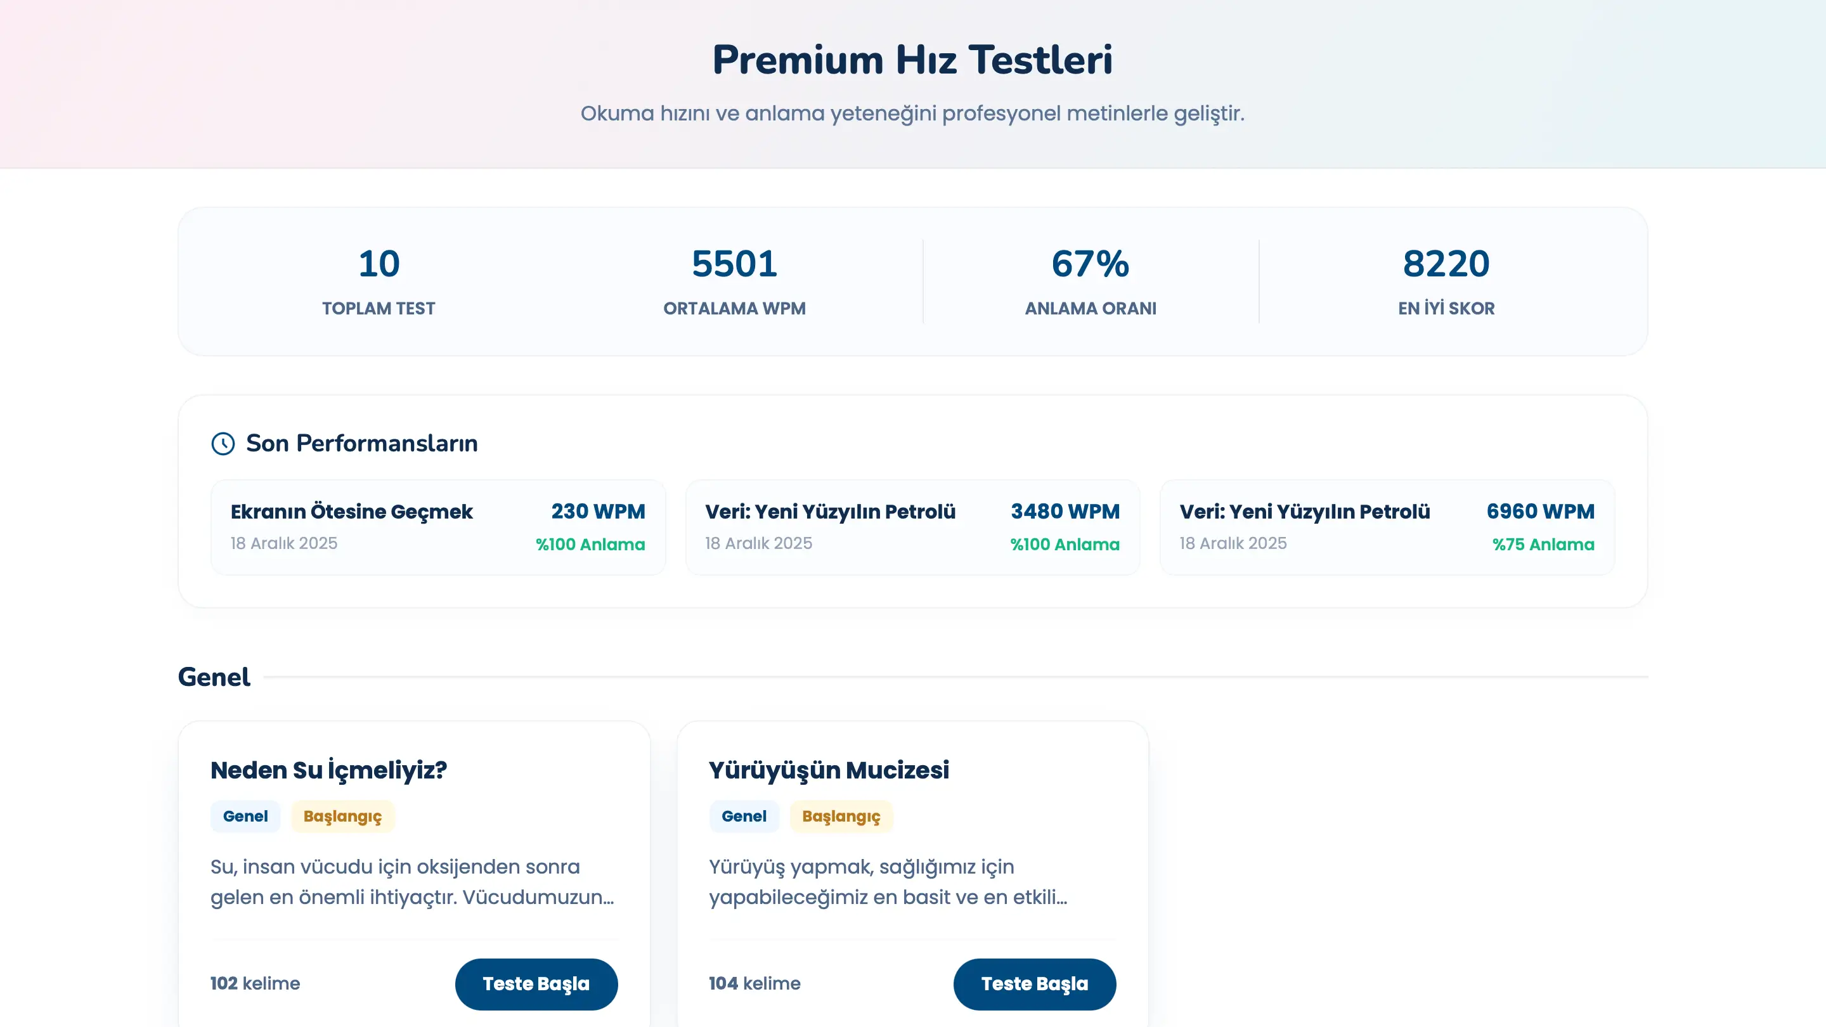Click the clock icon beside Son Performansların
The image size is (1826, 1027).
223,444
